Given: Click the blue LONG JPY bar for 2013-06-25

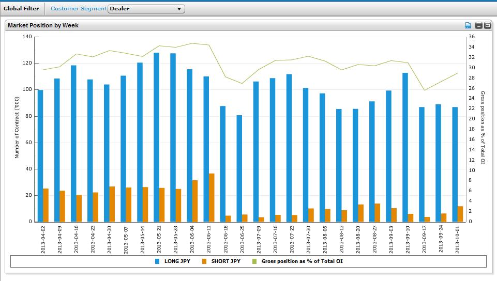Looking at the screenshot, I should (x=239, y=168).
